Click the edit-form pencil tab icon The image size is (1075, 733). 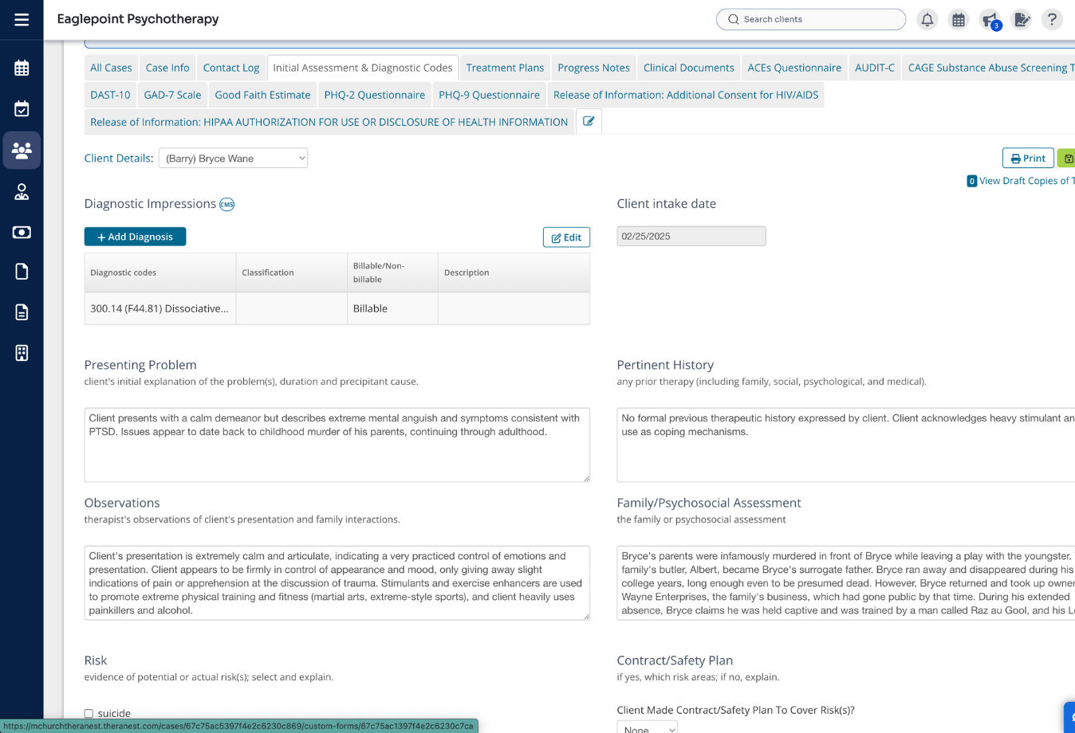(x=589, y=121)
